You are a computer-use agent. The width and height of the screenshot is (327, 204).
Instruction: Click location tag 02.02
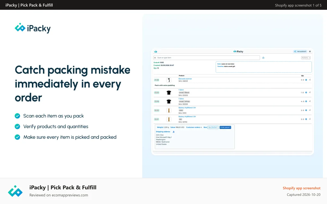click(x=157, y=110)
